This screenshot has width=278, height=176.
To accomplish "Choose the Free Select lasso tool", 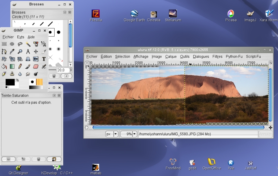I will tap(20, 44).
